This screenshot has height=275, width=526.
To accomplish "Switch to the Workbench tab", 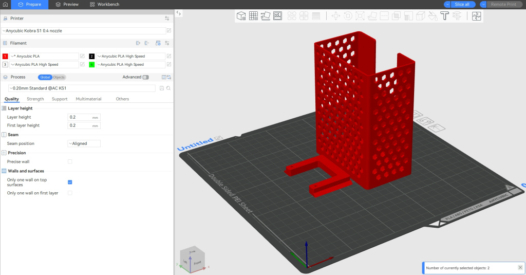I will tap(104, 4).
